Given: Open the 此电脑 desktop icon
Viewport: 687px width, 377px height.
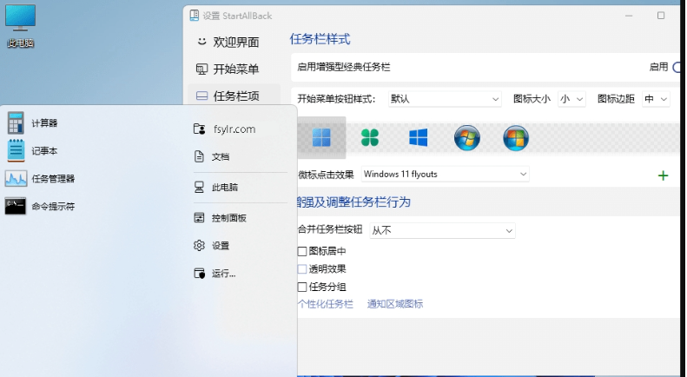Looking at the screenshot, I should tap(20, 25).
